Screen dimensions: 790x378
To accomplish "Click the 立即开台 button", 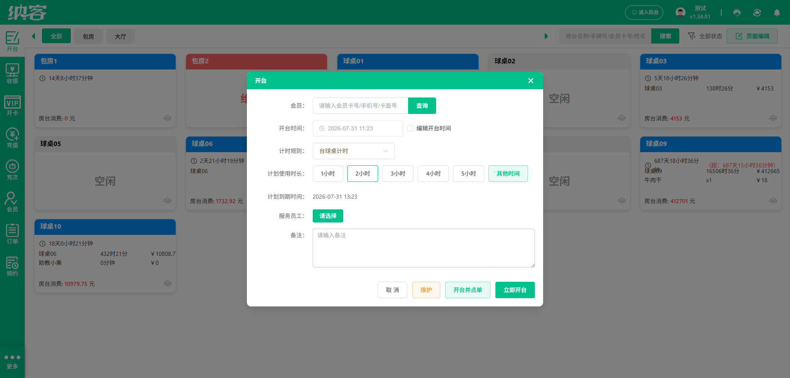I will click(x=515, y=290).
